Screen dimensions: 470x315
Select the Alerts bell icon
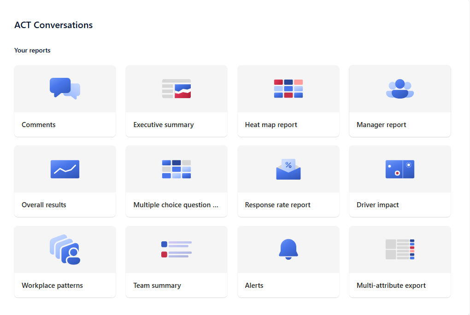(288, 250)
